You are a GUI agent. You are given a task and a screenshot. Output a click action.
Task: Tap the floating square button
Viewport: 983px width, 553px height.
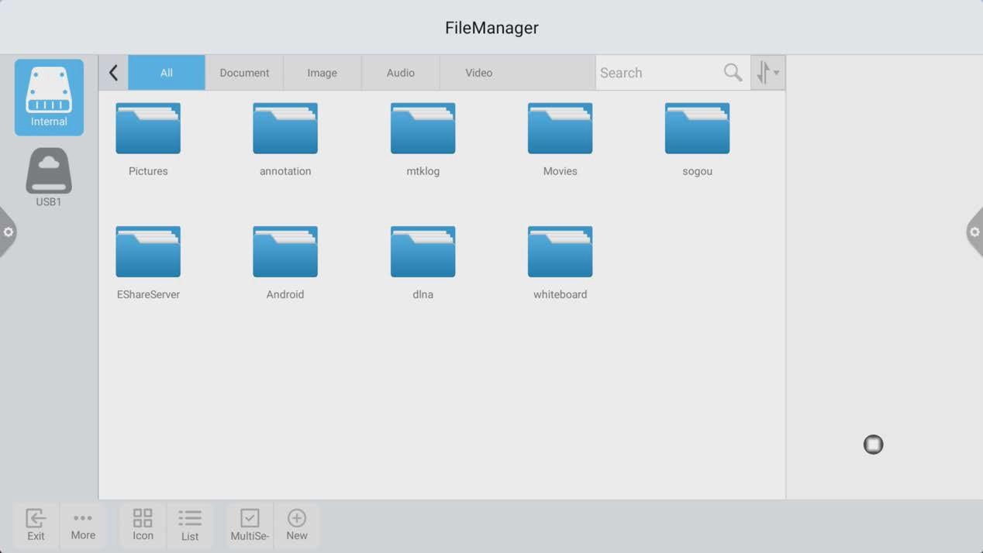coord(873,445)
